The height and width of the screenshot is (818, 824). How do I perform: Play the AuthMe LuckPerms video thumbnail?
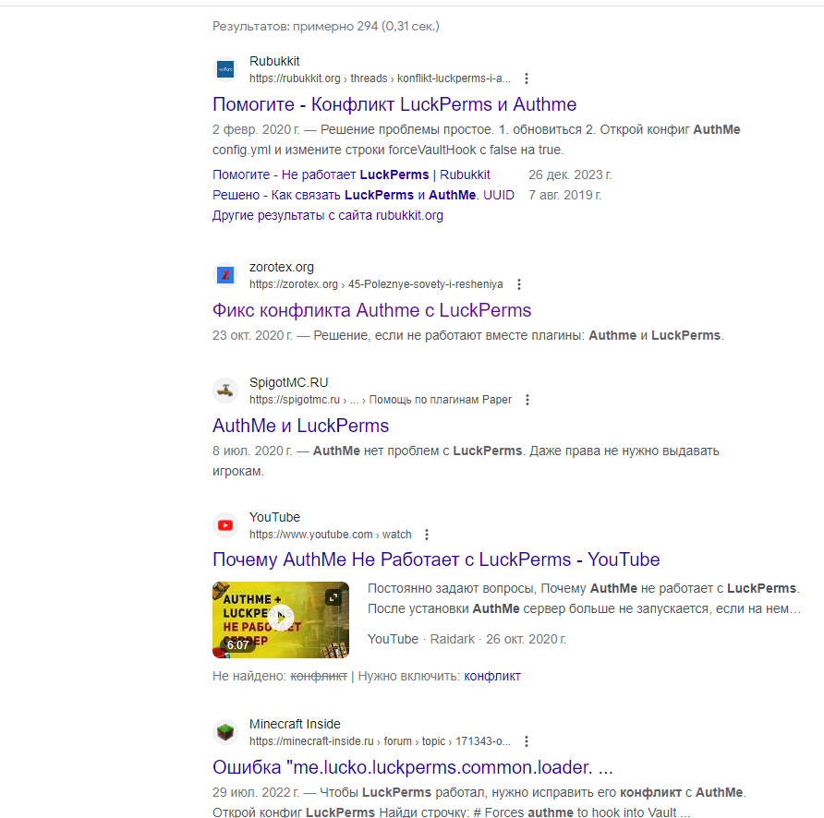[282, 618]
